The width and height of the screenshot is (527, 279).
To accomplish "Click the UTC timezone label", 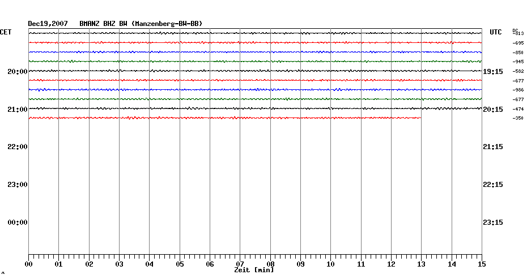I will point(495,32).
